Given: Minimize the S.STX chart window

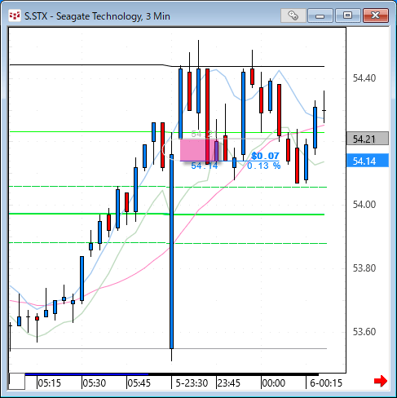Looking at the screenshot, I should click(x=320, y=15).
